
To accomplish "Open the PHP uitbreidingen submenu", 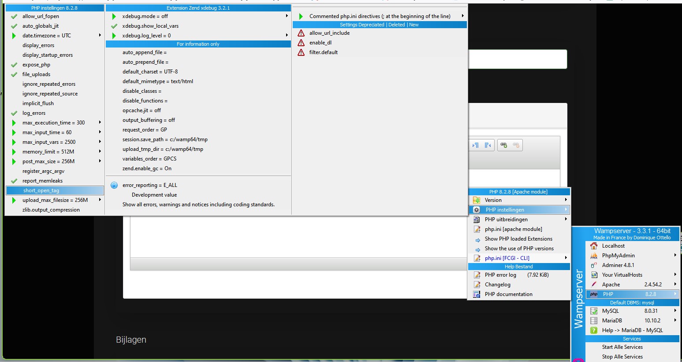I will (506, 219).
